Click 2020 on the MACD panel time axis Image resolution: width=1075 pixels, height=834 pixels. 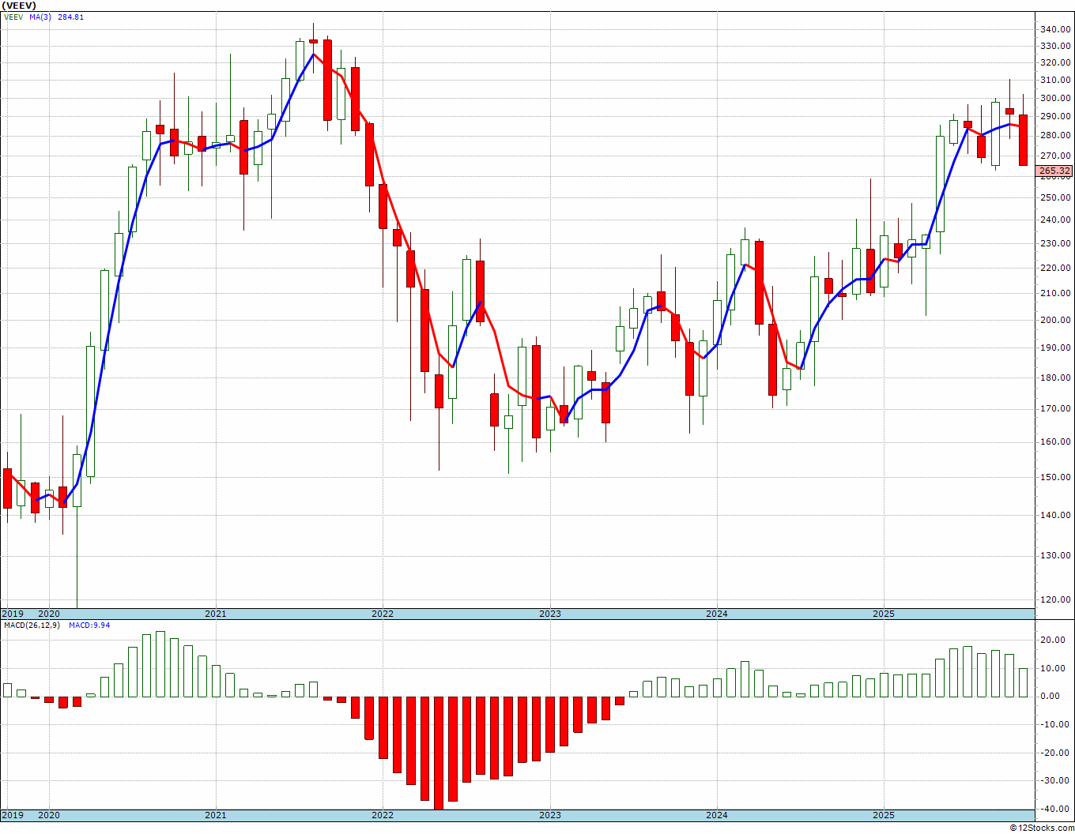[49, 815]
